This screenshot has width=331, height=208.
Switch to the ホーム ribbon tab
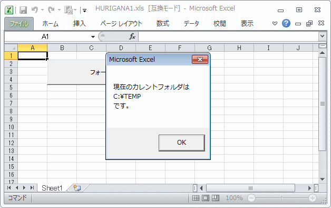pos(50,24)
